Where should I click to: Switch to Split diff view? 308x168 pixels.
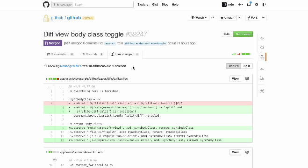pyautogui.click(x=247, y=66)
